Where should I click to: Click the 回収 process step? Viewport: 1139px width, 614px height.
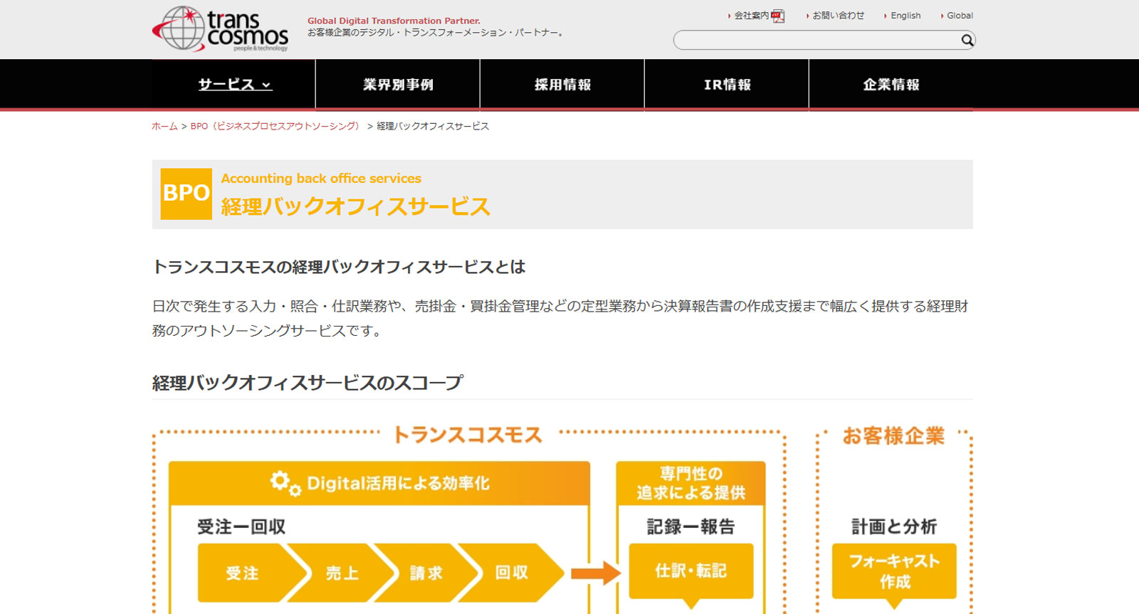click(x=512, y=573)
